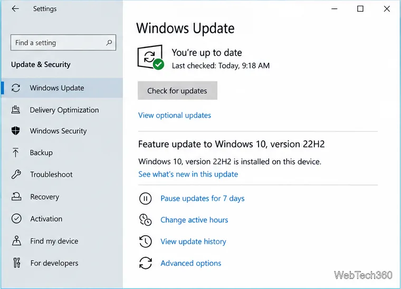Open Advanced options link
The width and height of the screenshot is (401, 289).
pyautogui.click(x=191, y=263)
